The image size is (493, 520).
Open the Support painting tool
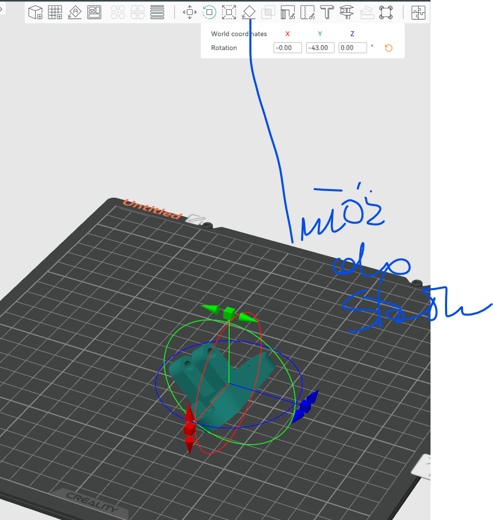[x=288, y=12]
